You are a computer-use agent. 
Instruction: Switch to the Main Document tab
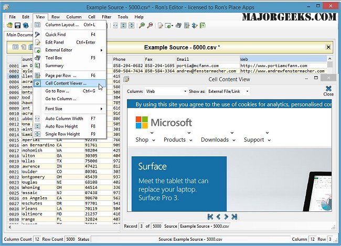pos(19,35)
